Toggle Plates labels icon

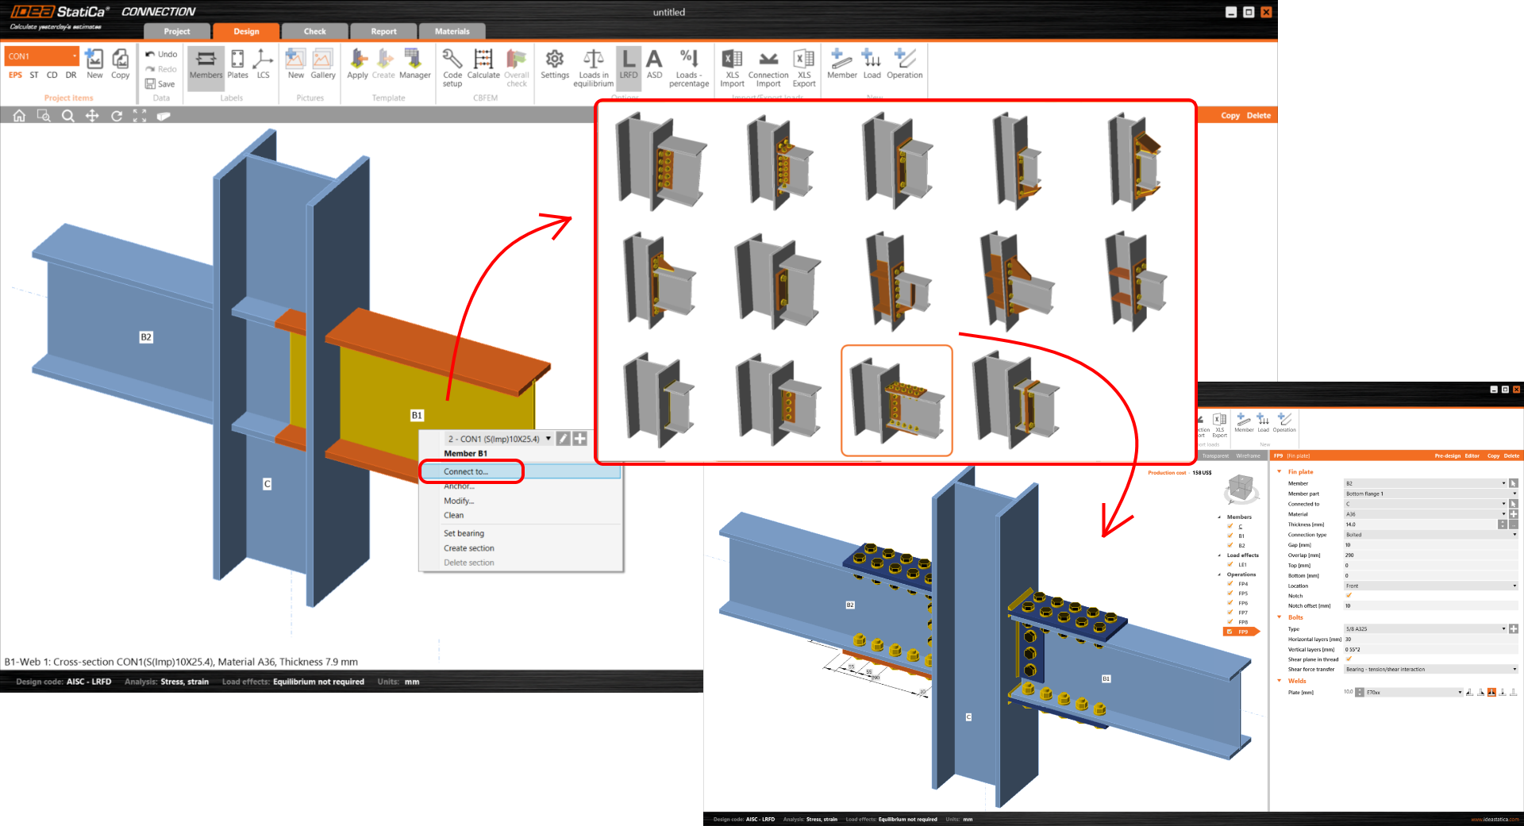[x=237, y=64]
